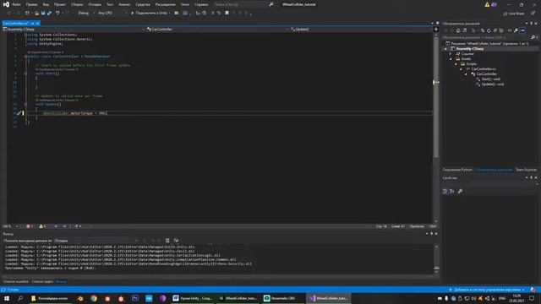541x304 pixels.
Task: Click the Undo toolbar icon
Action: pos(57,14)
